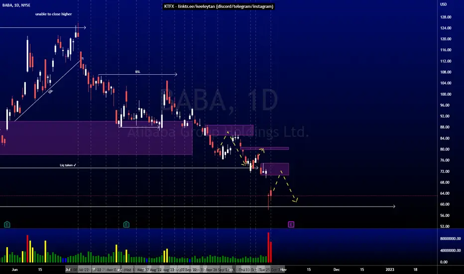The image size is (464, 274).
Task: Click the 80000000.00 volume axis label
Action: [x=451, y=239]
